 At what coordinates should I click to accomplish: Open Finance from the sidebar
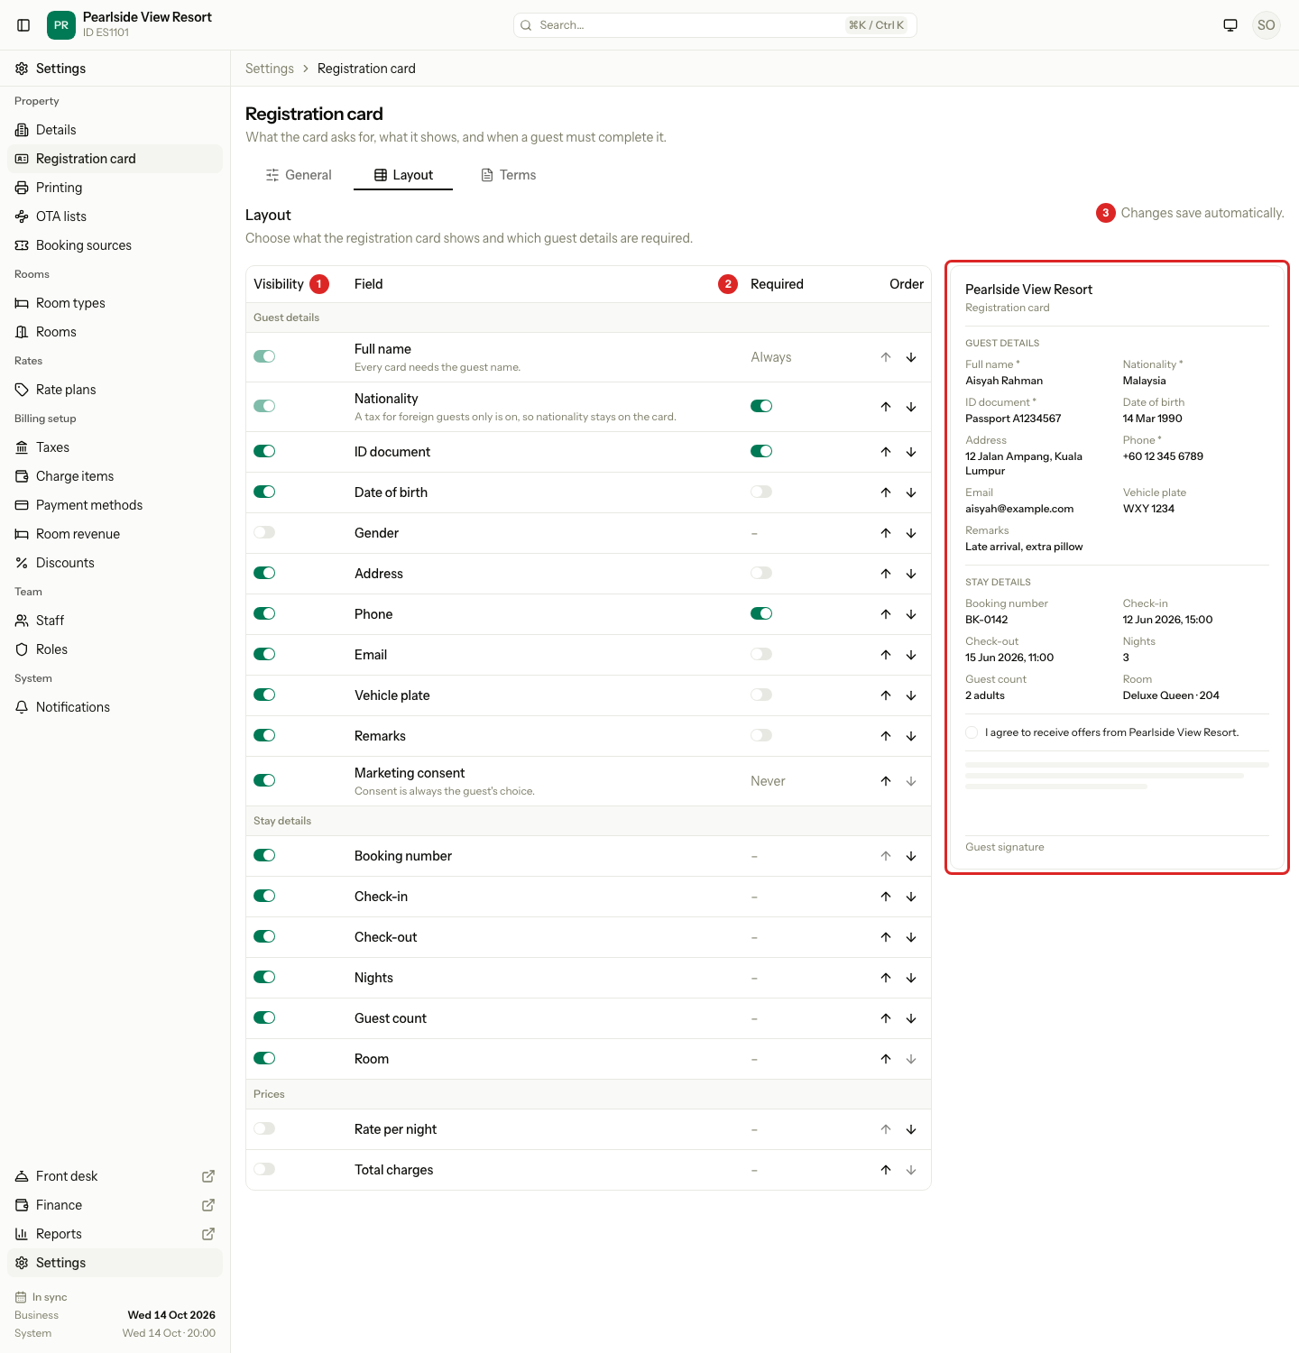coord(115,1205)
